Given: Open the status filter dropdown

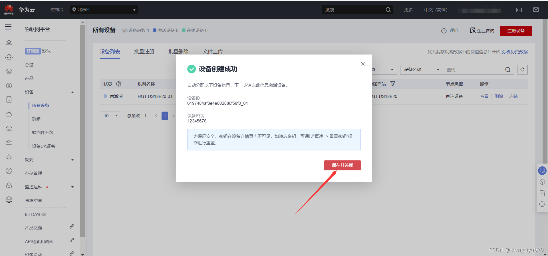Looking at the screenshot, I should (384, 70).
